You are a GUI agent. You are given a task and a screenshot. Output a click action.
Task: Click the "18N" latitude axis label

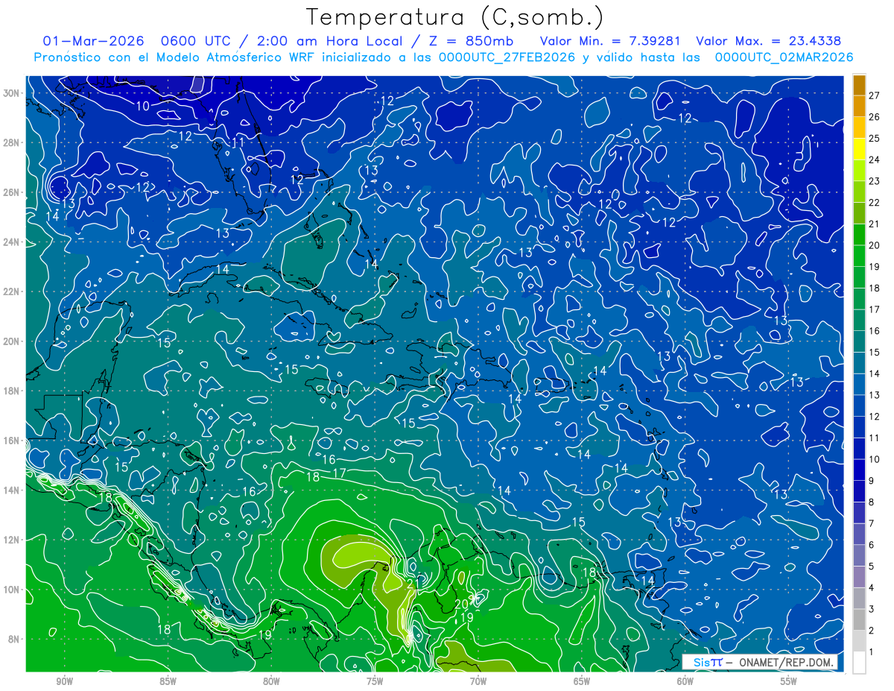coord(11,391)
